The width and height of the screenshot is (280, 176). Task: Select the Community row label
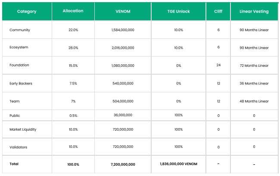[x=19, y=30]
